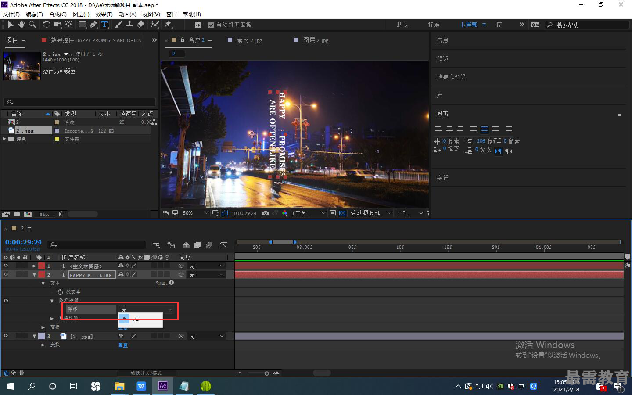Image resolution: width=632 pixels, height=395 pixels.
Task: Open the composition mini-flowchart icon
Action: (x=156, y=245)
